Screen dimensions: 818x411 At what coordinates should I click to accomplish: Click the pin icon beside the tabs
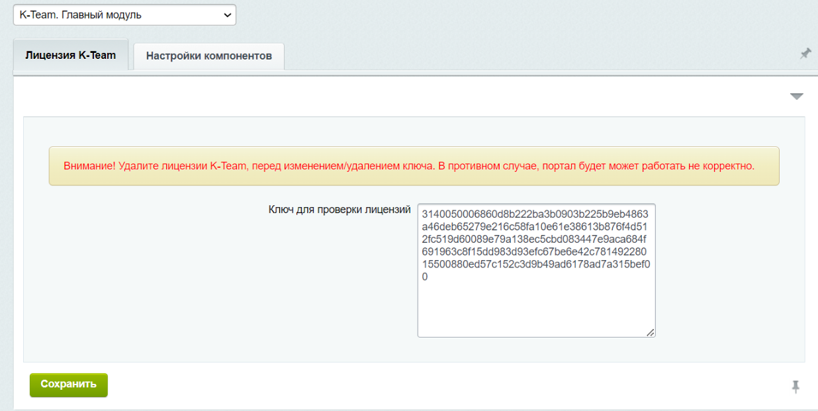pyautogui.click(x=805, y=54)
